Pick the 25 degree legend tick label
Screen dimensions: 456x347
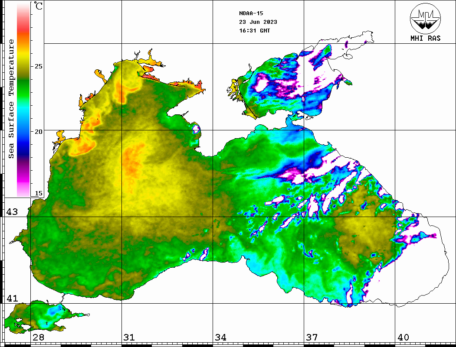(x=38, y=66)
